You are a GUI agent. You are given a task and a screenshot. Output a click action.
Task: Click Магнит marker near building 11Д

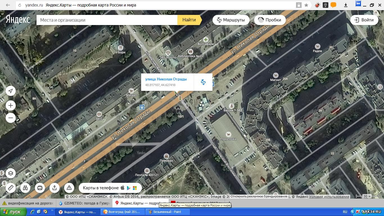(x=131, y=91)
